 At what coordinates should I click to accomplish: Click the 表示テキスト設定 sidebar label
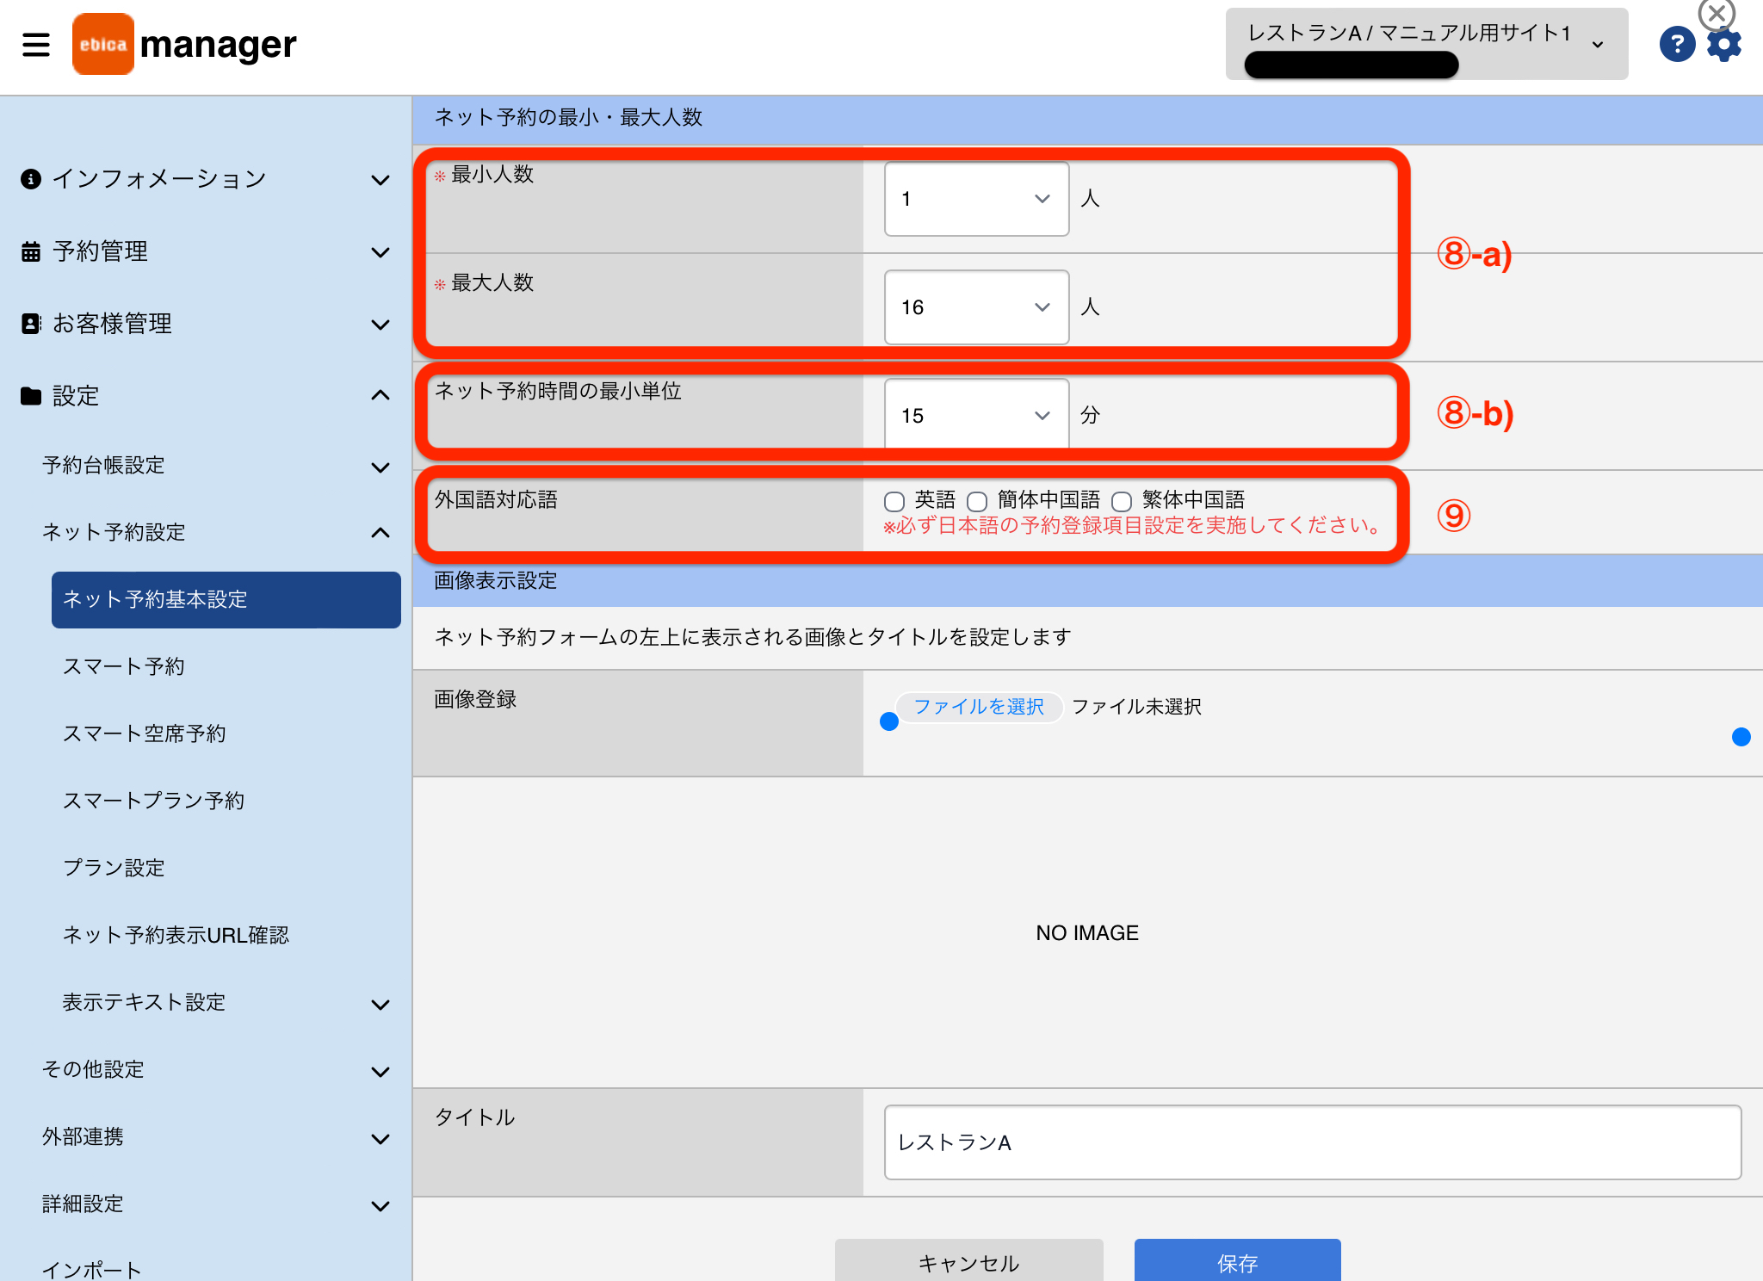[x=144, y=1002]
